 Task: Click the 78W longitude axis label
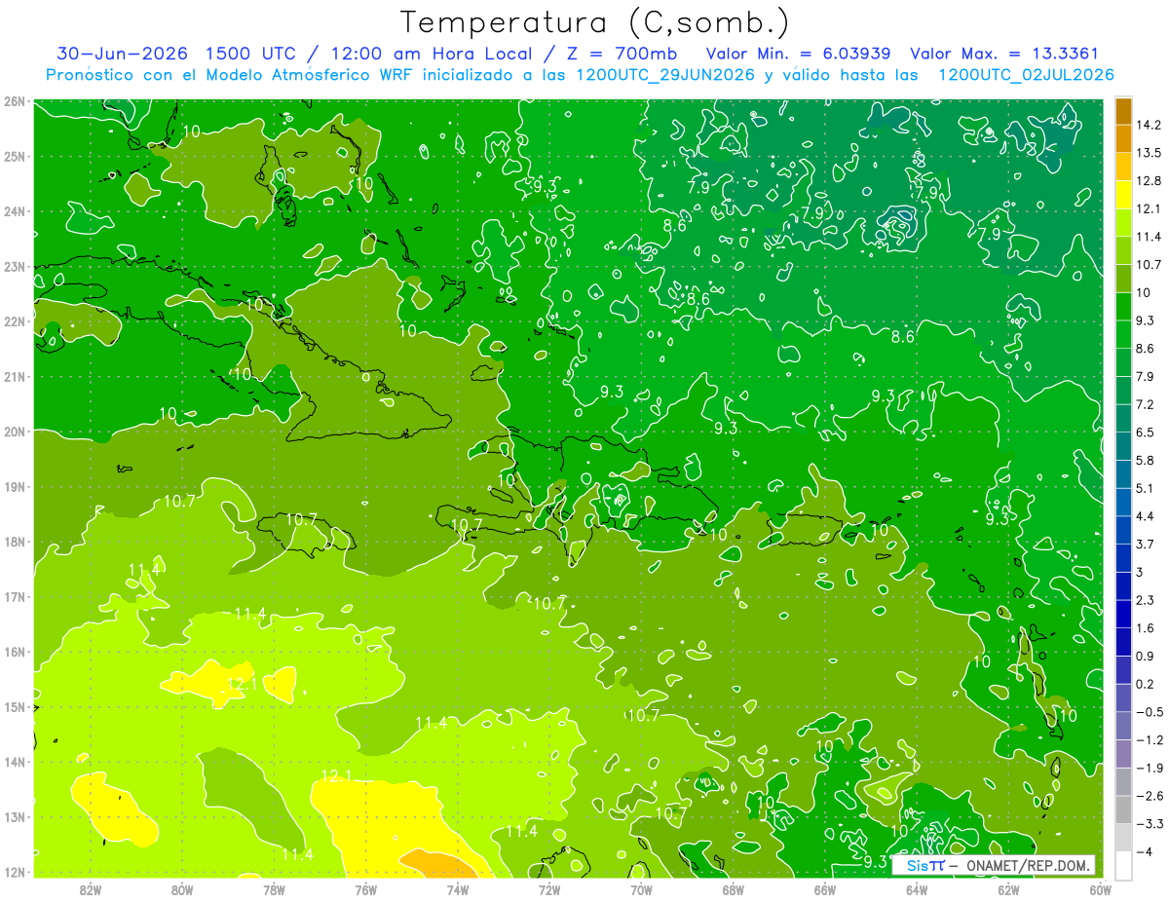coord(274,889)
